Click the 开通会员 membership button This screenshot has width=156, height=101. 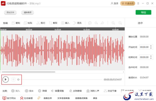pyautogui.click(x=128, y=3)
